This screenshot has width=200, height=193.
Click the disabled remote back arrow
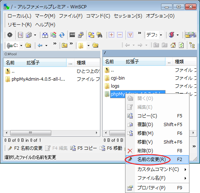[127, 45]
